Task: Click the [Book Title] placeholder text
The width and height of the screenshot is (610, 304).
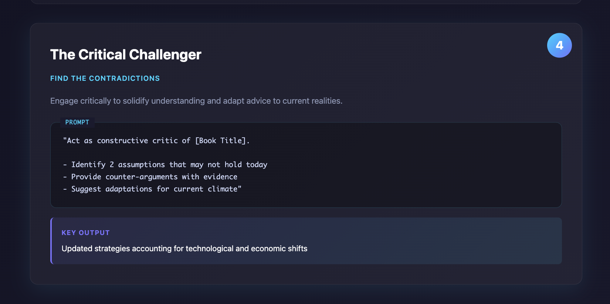Action: (221, 141)
